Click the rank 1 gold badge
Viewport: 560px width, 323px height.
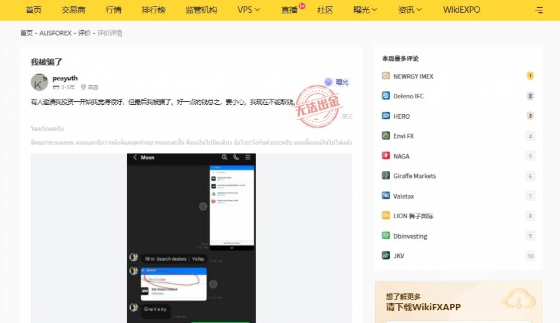(530, 76)
